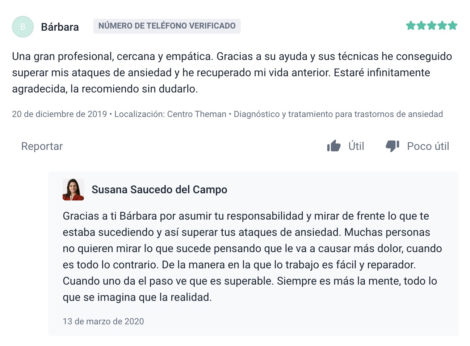Report this review via Reportar

(42, 146)
